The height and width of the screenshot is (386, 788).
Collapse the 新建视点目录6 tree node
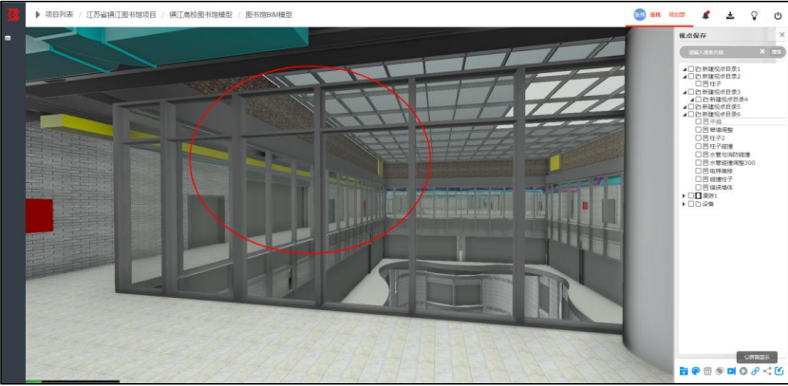tap(685, 115)
